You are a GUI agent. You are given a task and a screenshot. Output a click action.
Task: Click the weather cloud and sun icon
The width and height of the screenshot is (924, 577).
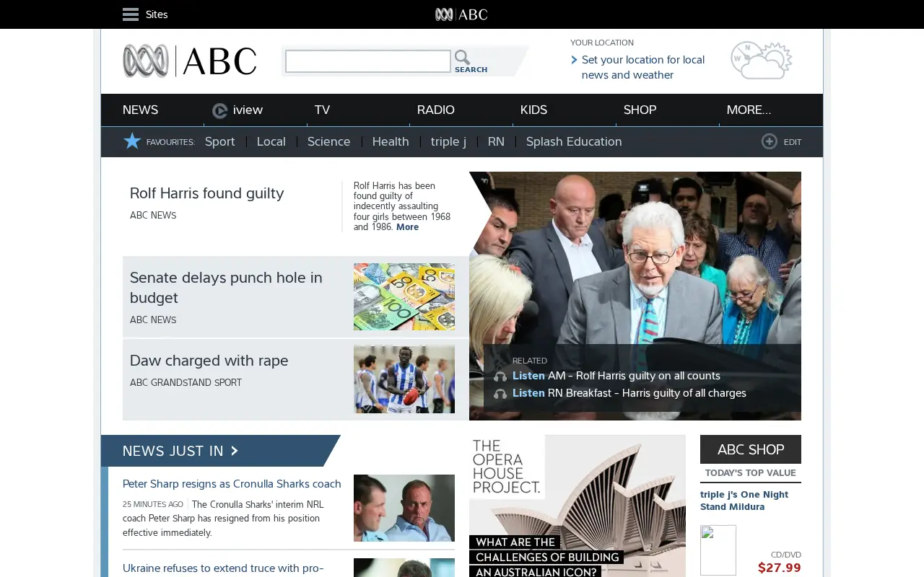pyautogui.click(x=762, y=61)
